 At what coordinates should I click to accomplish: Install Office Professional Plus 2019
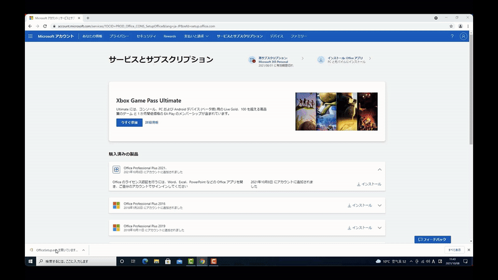point(360,228)
